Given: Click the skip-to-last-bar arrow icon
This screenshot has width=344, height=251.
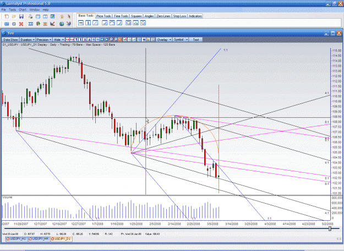Looking at the screenshot, I should pos(106,40).
